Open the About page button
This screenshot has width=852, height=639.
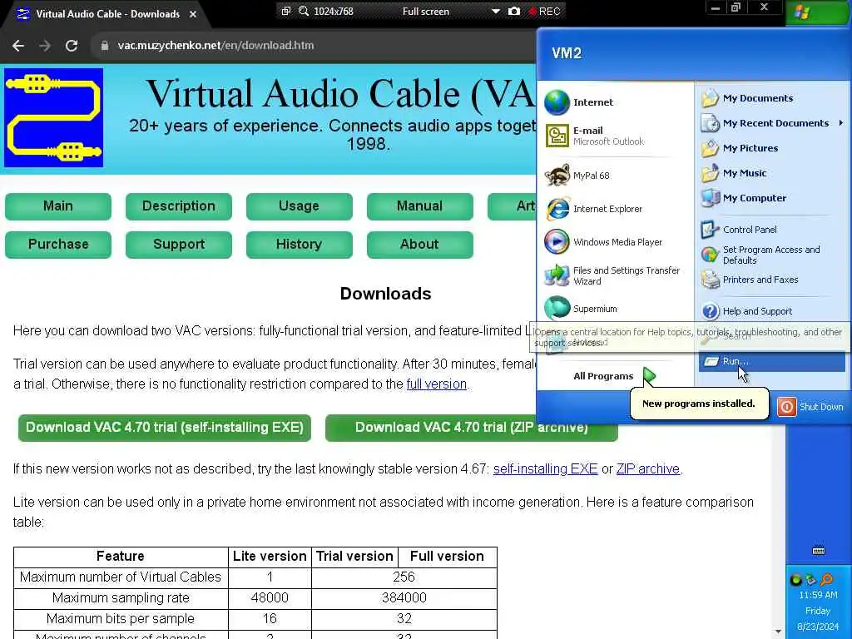(x=420, y=245)
